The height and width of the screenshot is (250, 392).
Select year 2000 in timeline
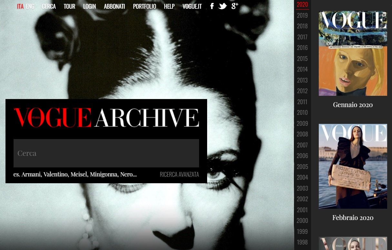pyautogui.click(x=302, y=221)
